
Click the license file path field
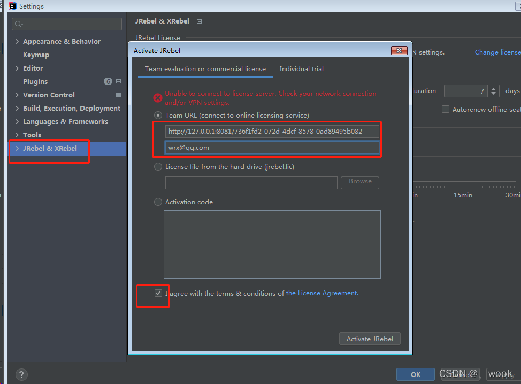pos(251,183)
